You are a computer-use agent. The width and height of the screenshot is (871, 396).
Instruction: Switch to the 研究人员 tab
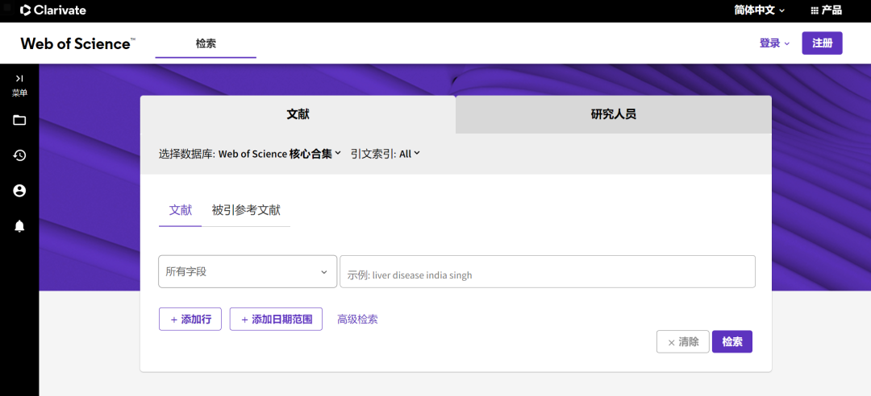point(613,115)
